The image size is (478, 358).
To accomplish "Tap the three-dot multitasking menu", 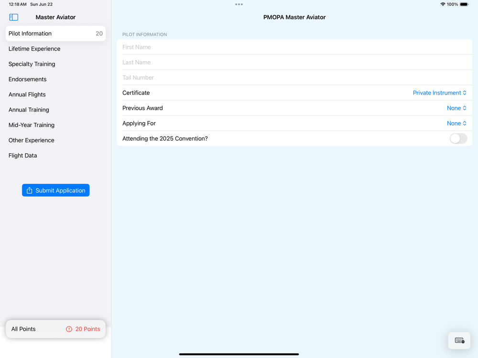I will tap(239, 4).
